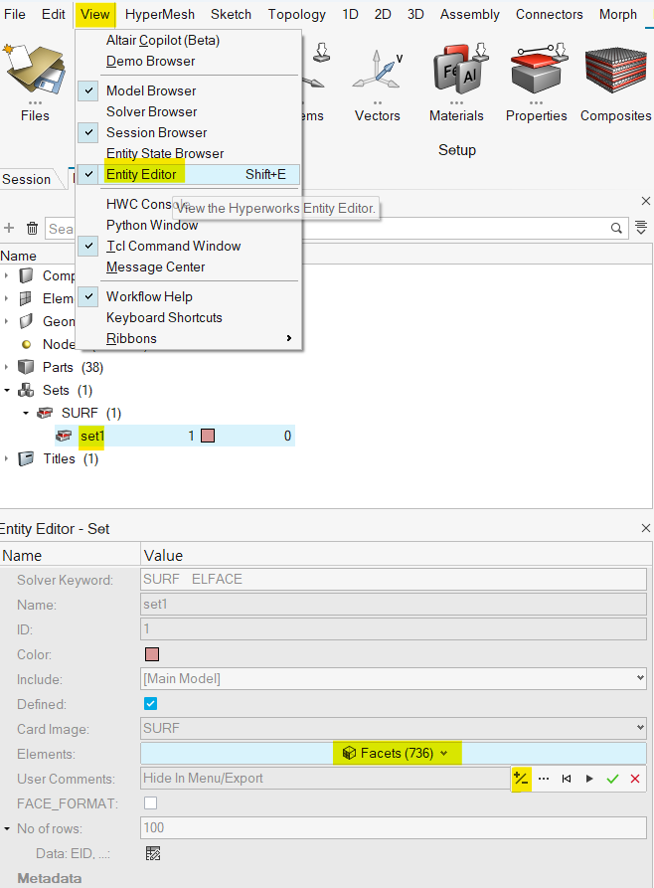Open the Edit menu
654x888 pixels.
point(54,14)
